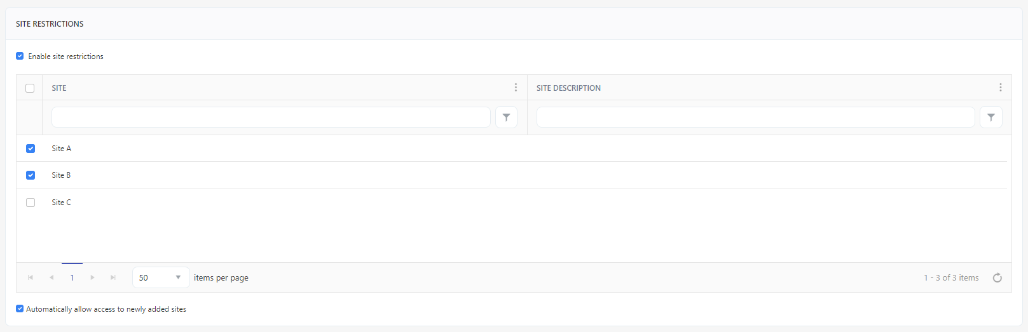Go to the last page of results
This screenshot has height=332, width=1028.
point(113,277)
